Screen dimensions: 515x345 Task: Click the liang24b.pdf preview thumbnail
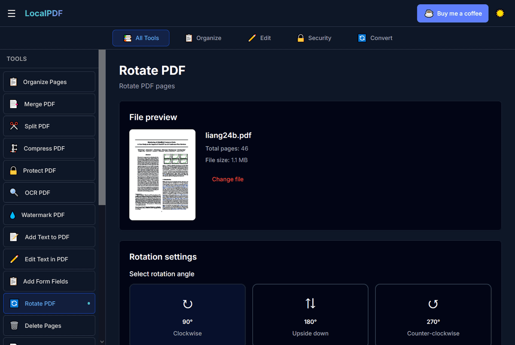[162, 175]
